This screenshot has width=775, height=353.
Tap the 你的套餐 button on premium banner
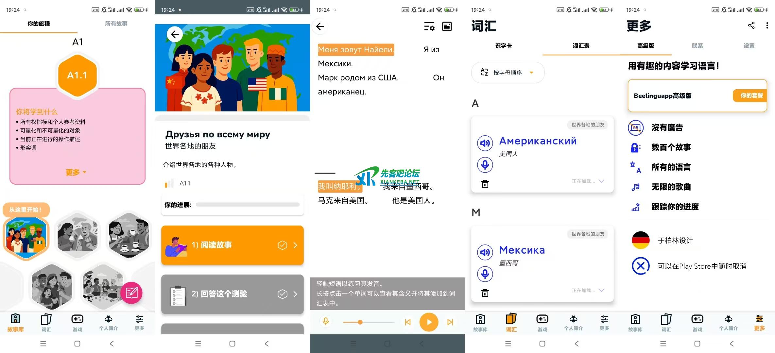tap(749, 95)
